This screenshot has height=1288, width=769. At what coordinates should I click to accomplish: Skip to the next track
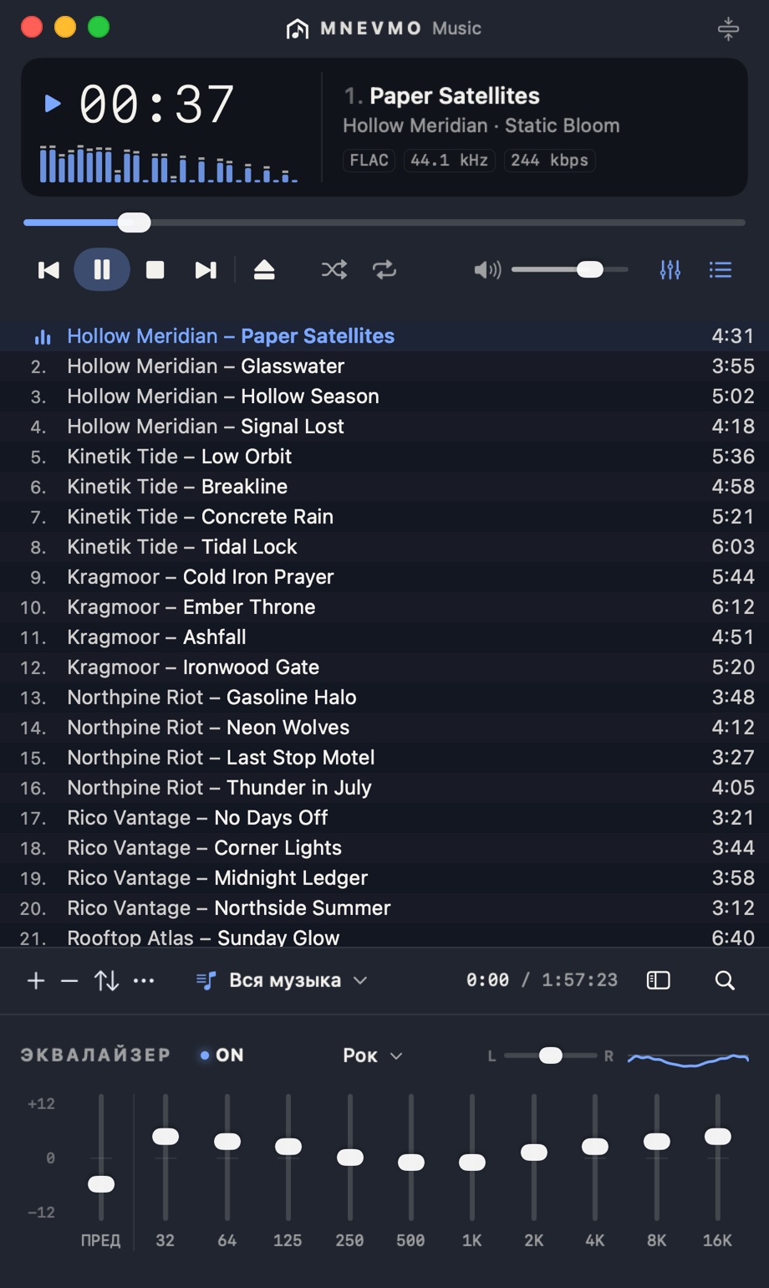206,270
